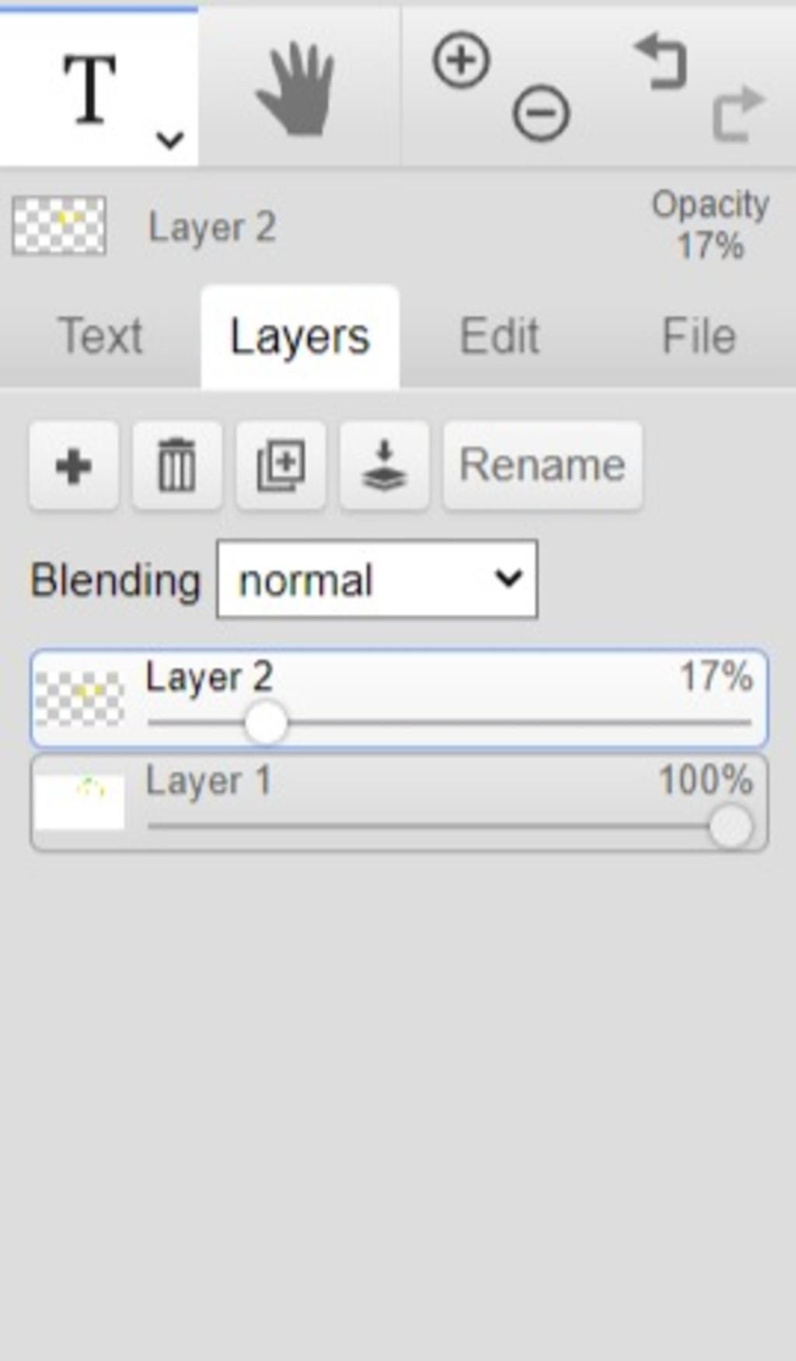Redo the last undone action
This screenshot has width=796, height=1361.
pos(738,113)
